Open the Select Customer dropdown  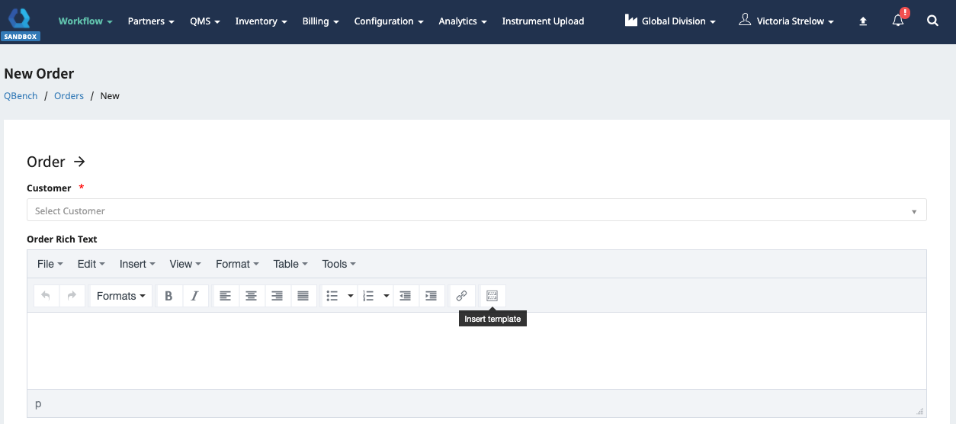coord(476,210)
